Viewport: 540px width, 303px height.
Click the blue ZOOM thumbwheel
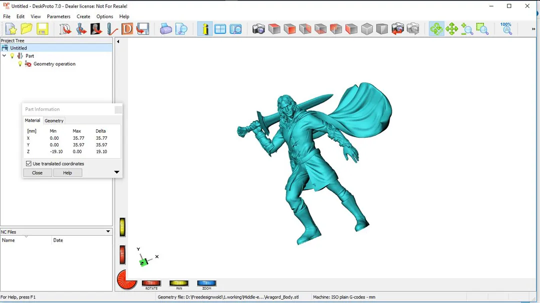[x=206, y=283]
